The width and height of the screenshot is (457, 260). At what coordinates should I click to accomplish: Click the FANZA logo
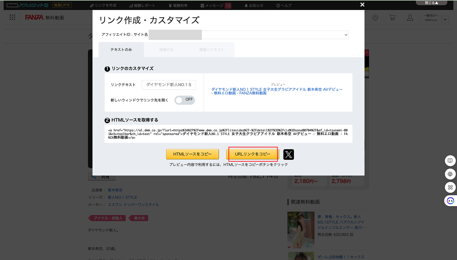point(34,18)
